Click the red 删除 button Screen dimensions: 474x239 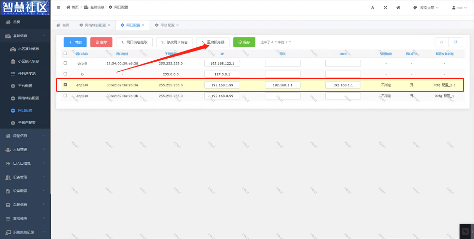coord(101,42)
